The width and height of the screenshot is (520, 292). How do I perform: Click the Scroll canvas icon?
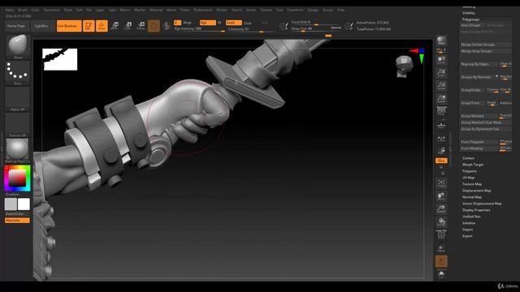pos(441,59)
